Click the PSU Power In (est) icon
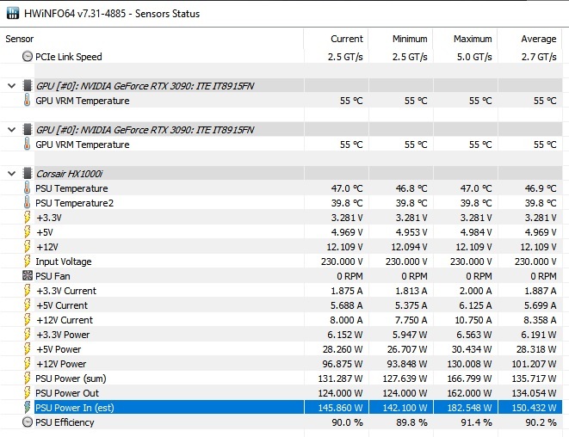The height and width of the screenshot is (437, 569). 27,408
